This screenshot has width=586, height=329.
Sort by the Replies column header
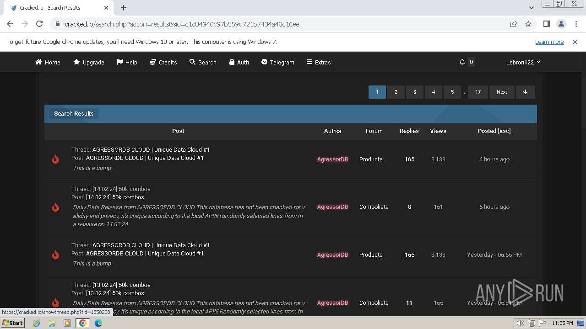tap(409, 131)
